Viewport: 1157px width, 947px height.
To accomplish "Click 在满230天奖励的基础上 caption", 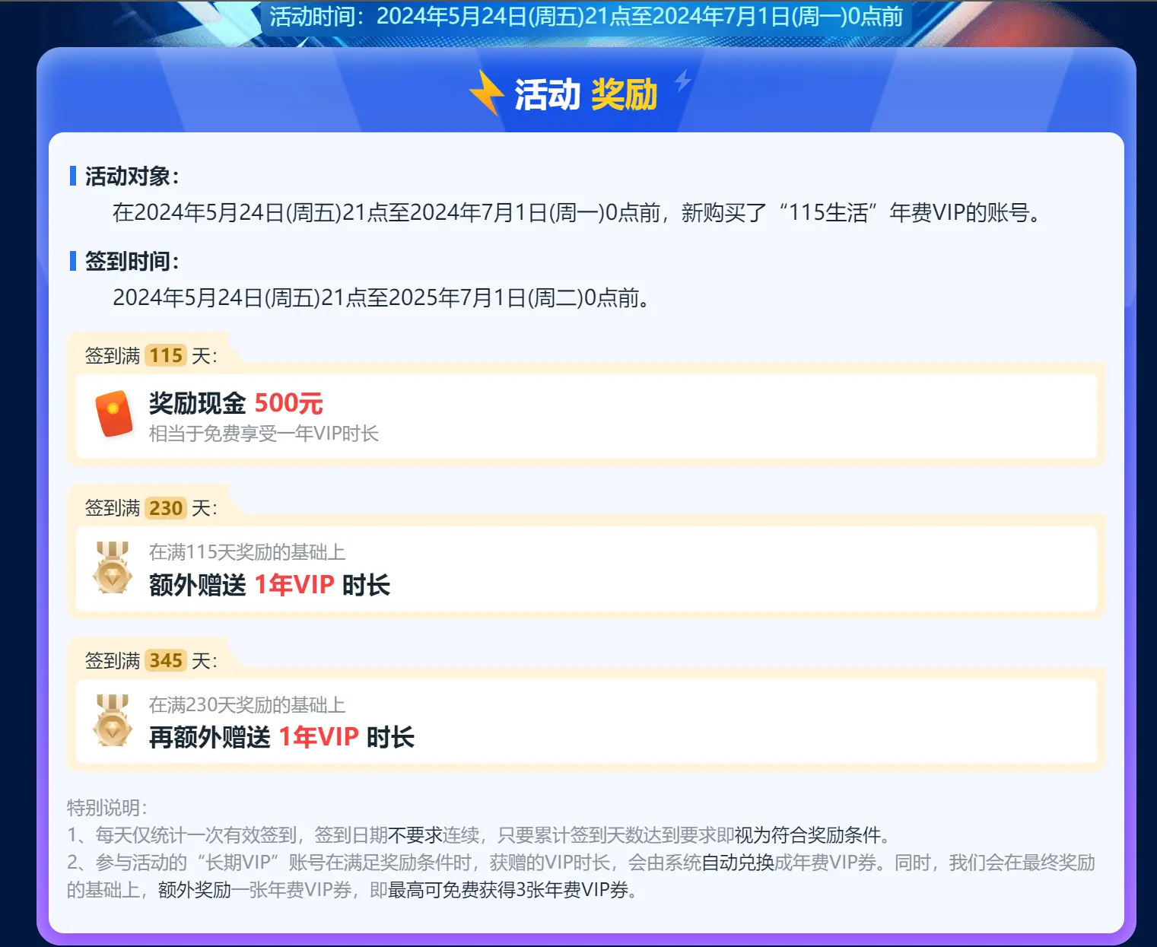I will click(x=247, y=705).
